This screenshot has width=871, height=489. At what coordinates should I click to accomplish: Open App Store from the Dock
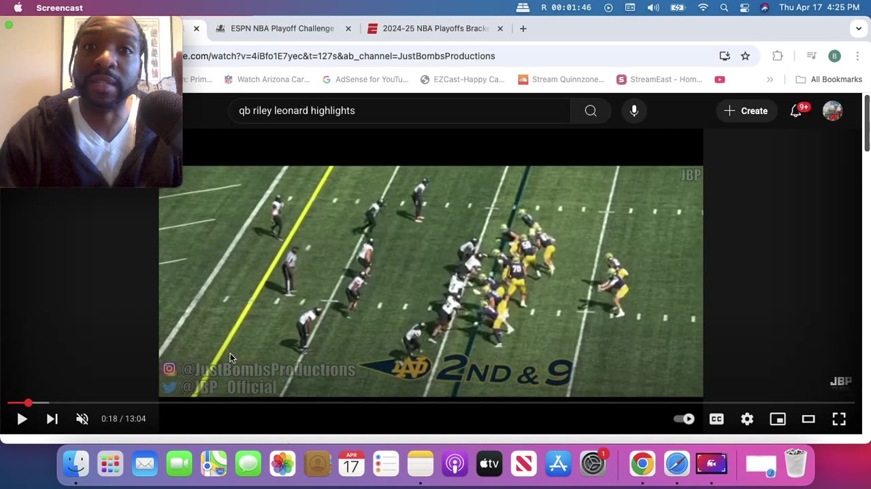559,465
